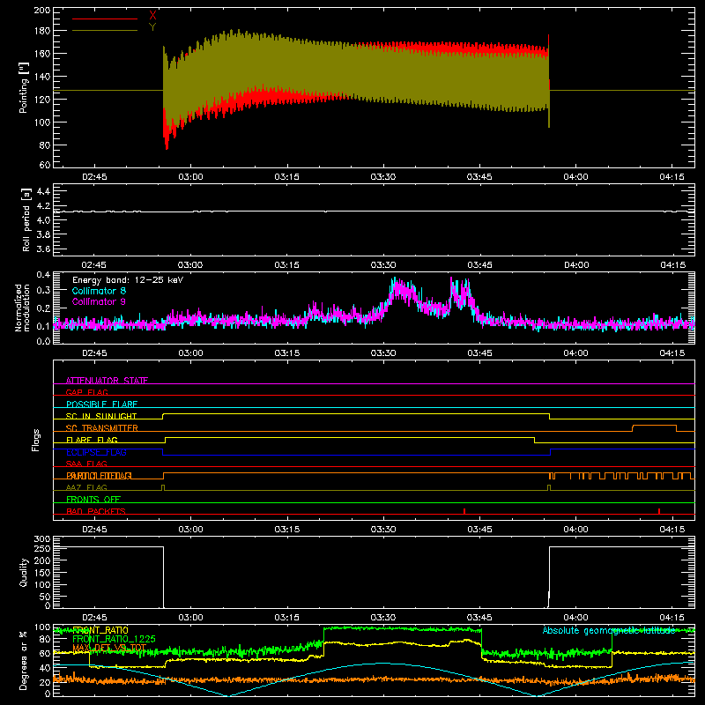Viewport: 705px width, 705px height.
Task: Select the Y legend label
Action: click(x=152, y=27)
